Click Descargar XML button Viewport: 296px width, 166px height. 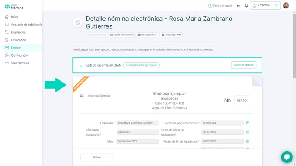(x=171, y=35)
